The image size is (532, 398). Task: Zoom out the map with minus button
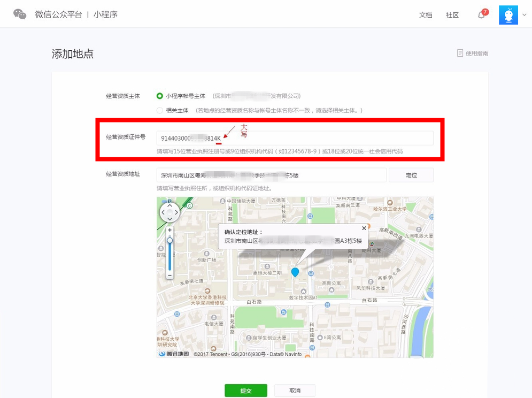tap(170, 275)
